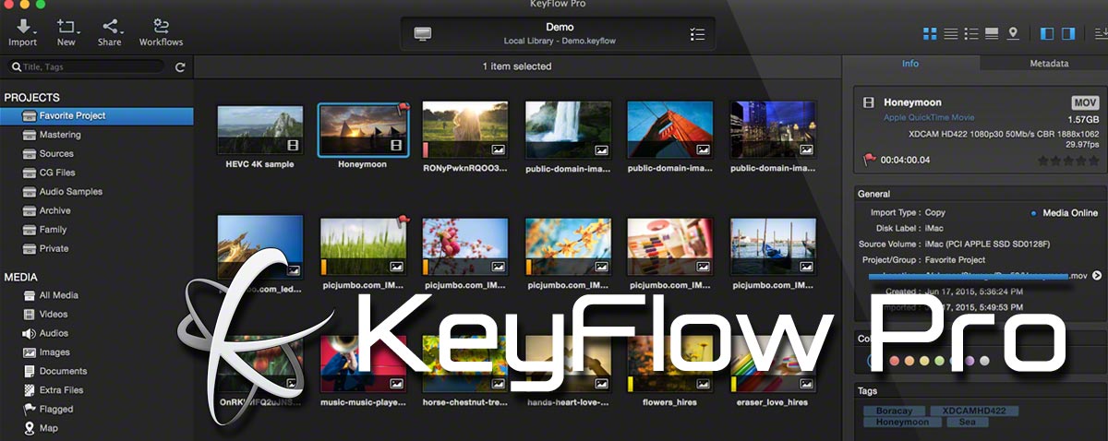1108x441 pixels.
Task: Switch to detailed bullet list view
Action: click(971, 34)
